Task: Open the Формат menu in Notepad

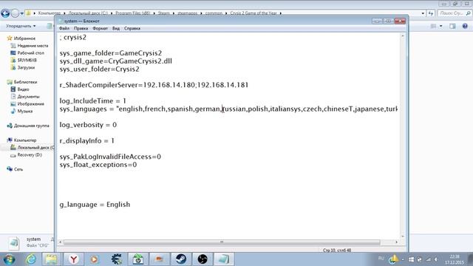Action: [100, 28]
